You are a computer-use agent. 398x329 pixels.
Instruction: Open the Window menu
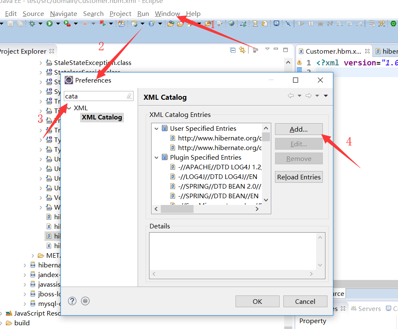pyautogui.click(x=168, y=14)
